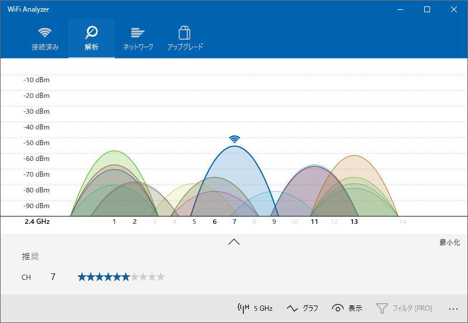The height and width of the screenshot is (323, 468).
Task: Switch to 5 GHz band
Action: pyautogui.click(x=256, y=308)
